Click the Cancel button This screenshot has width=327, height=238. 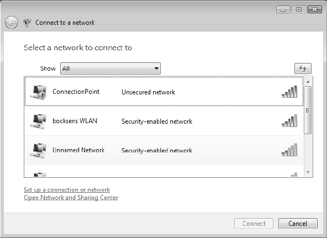click(298, 224)
